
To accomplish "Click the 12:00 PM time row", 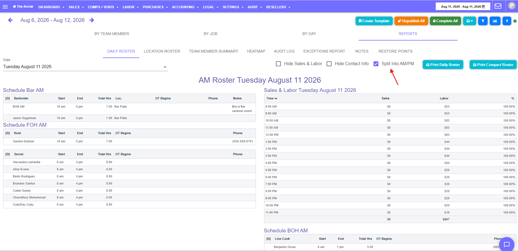I will (390, 135).
